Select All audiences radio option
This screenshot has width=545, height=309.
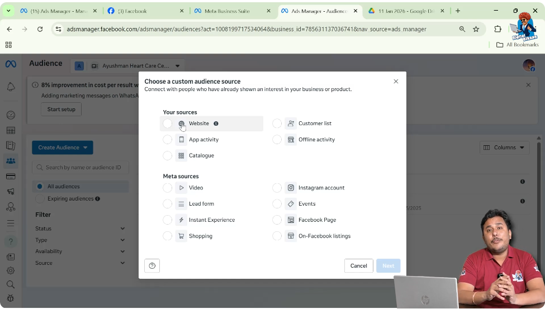point(40,187)
